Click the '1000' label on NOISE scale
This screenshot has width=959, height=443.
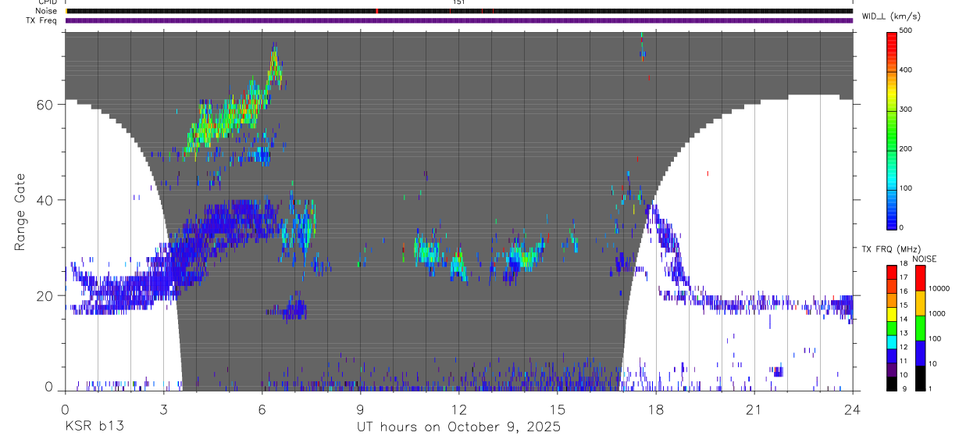[x=936, y=313]
